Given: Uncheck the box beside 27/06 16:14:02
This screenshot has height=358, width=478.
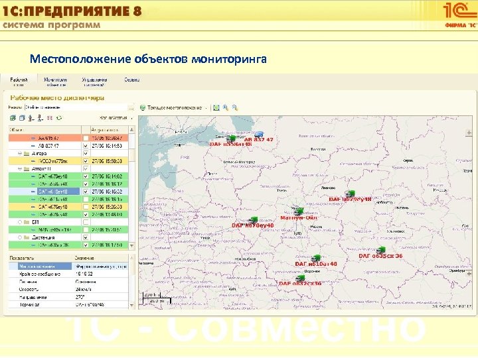Looking at the screenshot, I should [86, 176].
